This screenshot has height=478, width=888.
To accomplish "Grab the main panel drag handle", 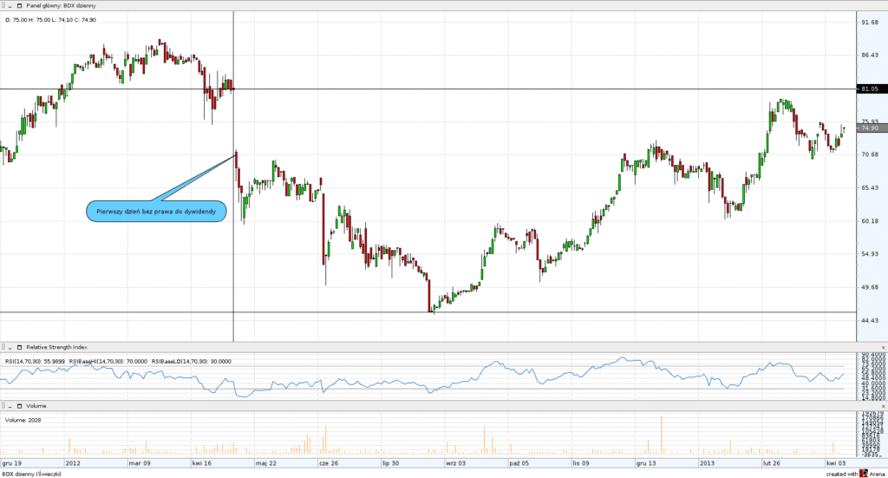I will pyautogui.click(x=4, y=4).
